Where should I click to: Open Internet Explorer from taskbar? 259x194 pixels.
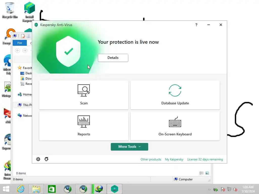tap(21, 189)
